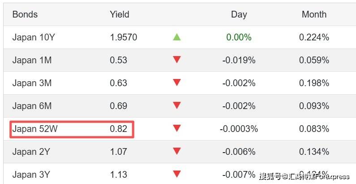
Task: Click the 1.9570 yield value for Japan 10Y
Action: pyautogui.click(x=124, y=37)
